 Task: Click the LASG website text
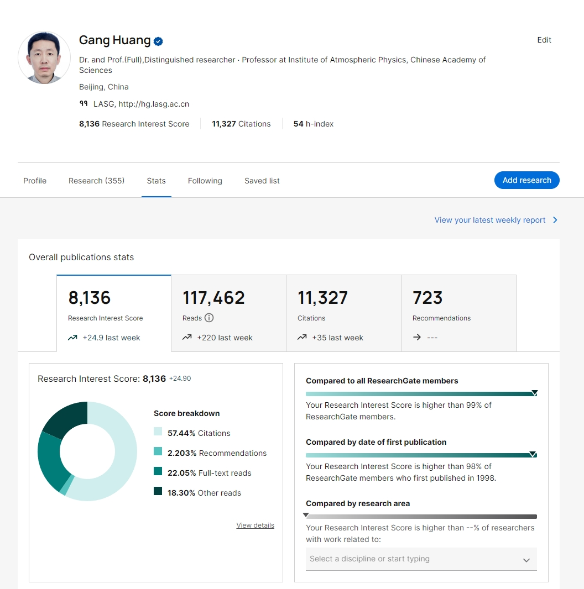[142, 104]
